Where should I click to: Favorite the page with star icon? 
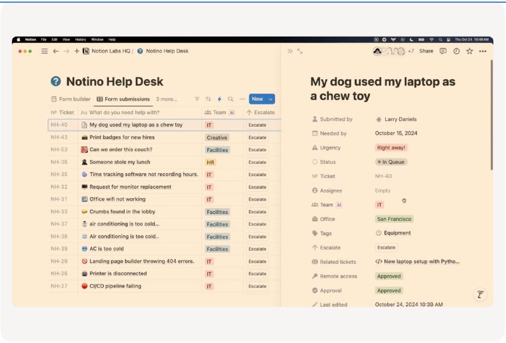(469, 51)
